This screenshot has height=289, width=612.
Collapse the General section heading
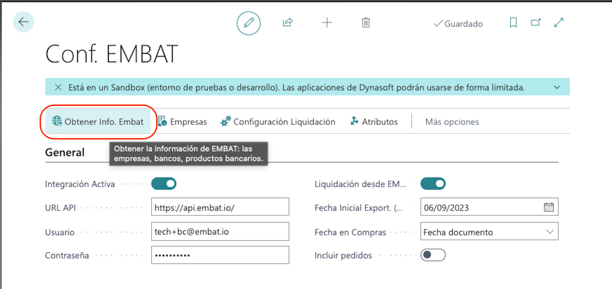[x=65, y=153]
